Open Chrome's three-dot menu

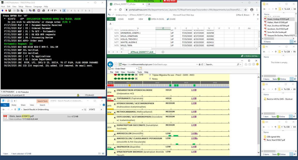coord(257,10)
